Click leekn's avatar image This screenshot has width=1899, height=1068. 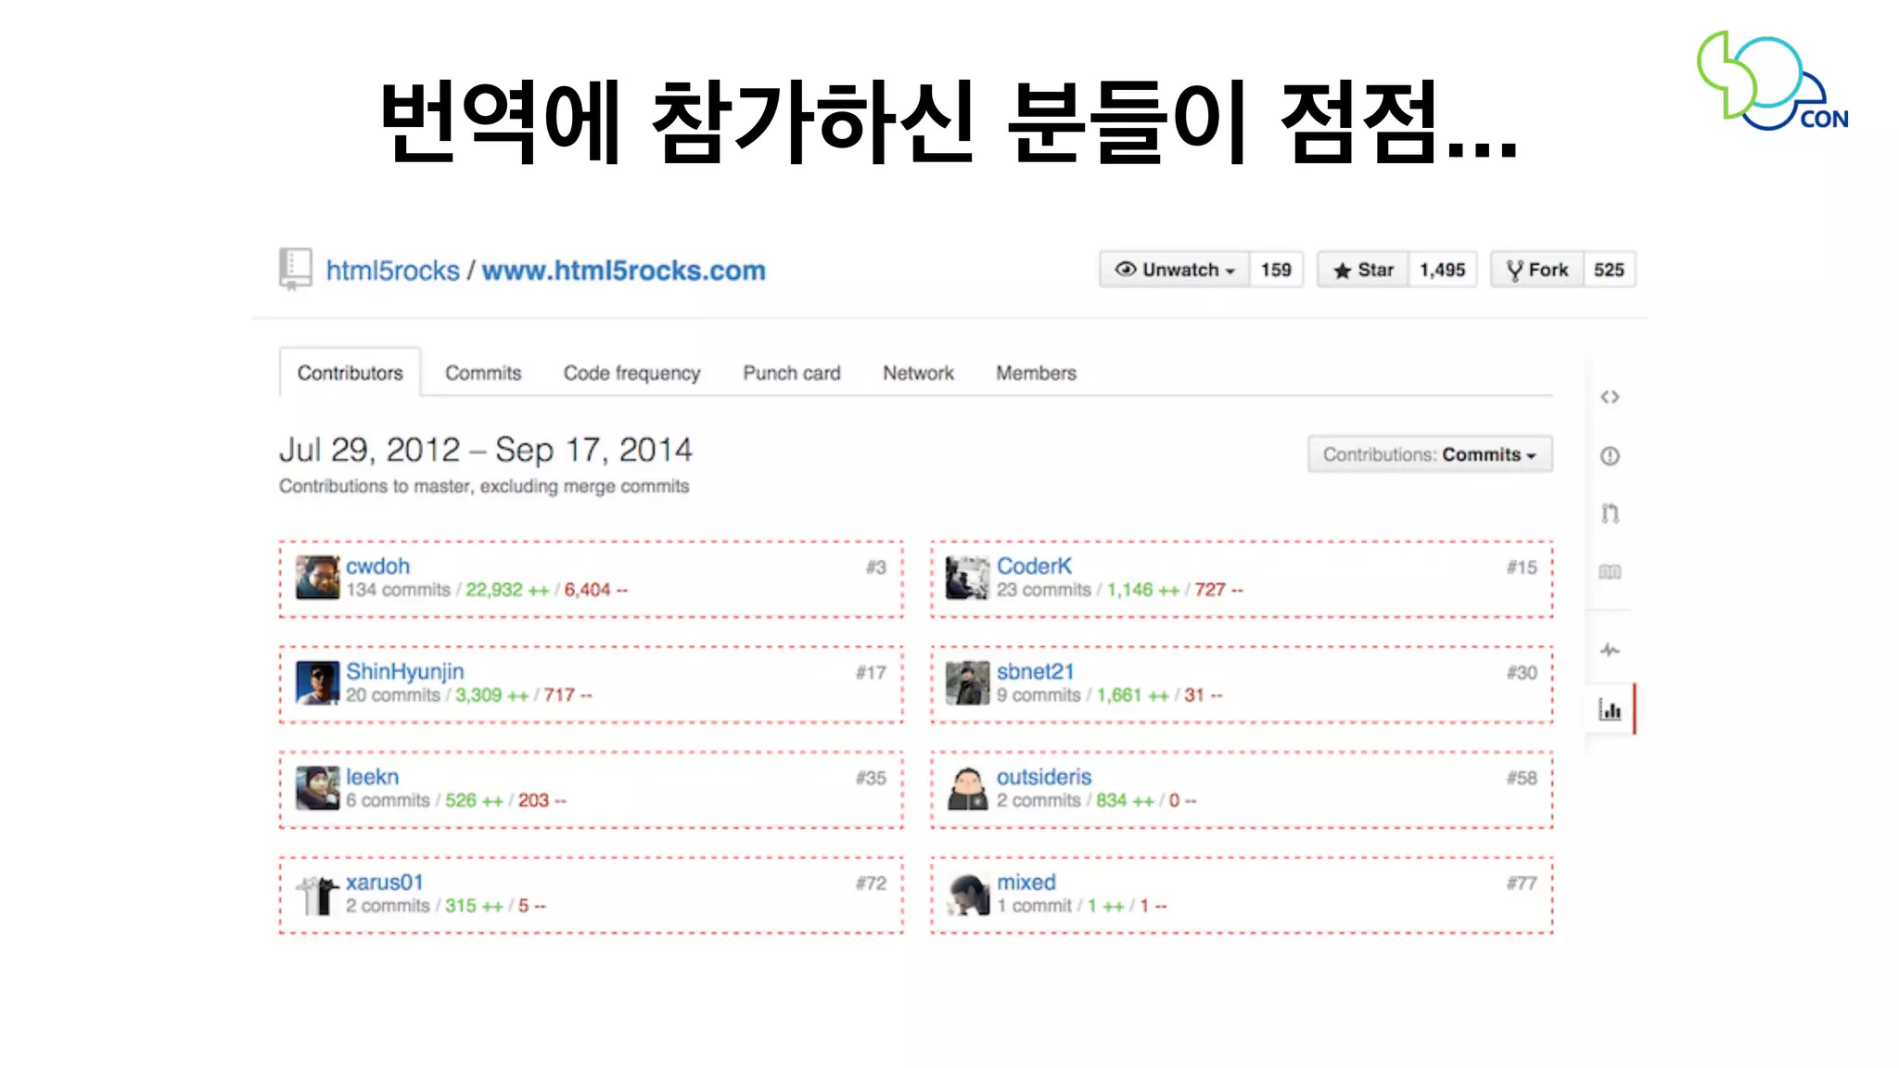click(x=317, y=788)
